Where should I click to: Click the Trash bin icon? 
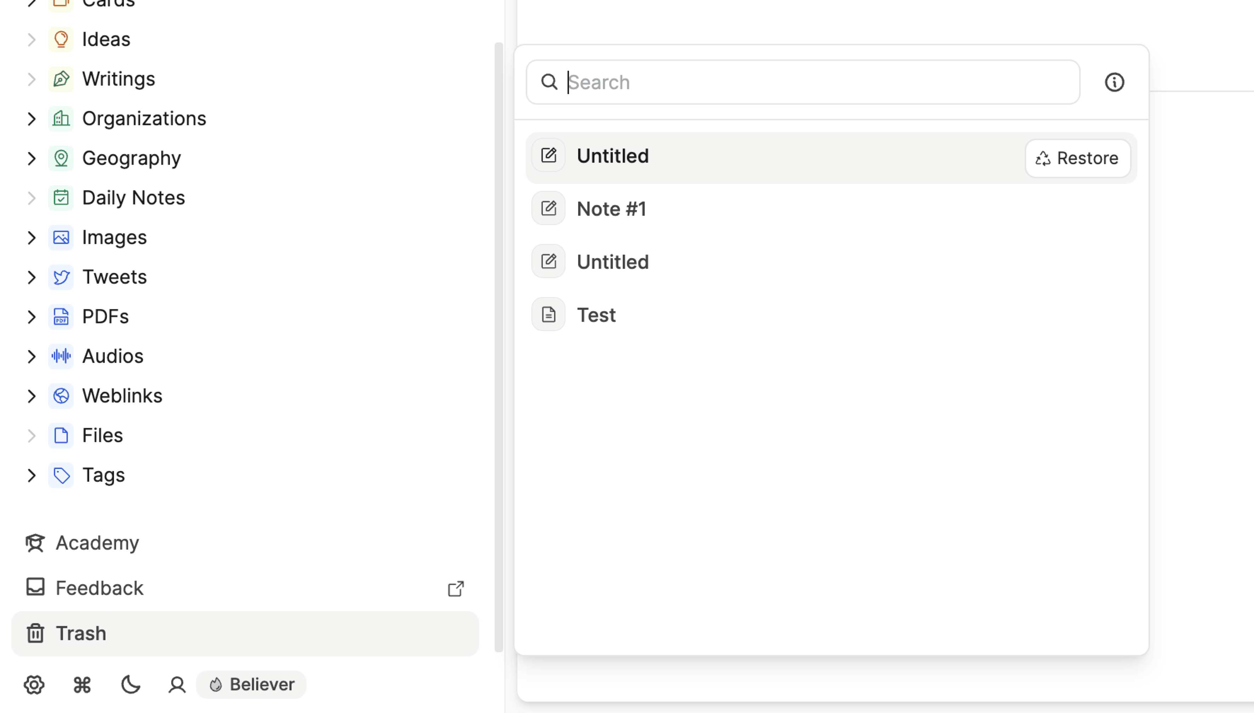(35, 633)
